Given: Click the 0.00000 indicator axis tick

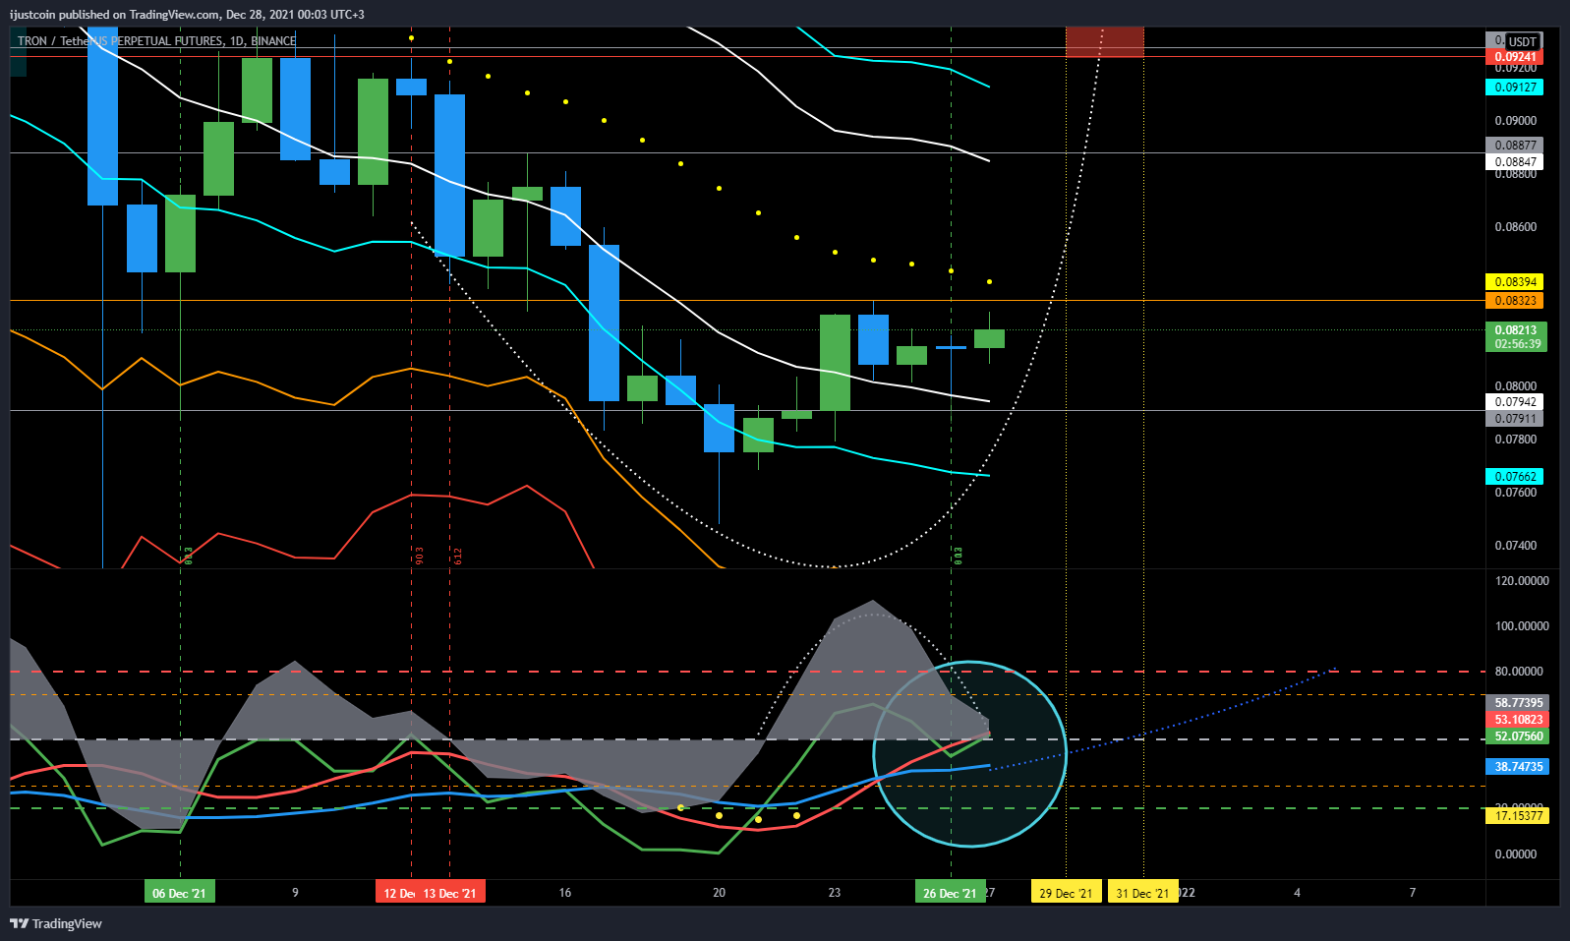Looking at the screenshot, I should coord(1515,854).
